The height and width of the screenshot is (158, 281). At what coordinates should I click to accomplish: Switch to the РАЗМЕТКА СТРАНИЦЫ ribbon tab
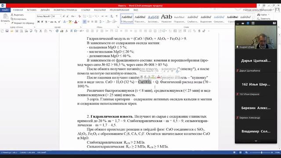pyautogui.click(x=65, y=10)
